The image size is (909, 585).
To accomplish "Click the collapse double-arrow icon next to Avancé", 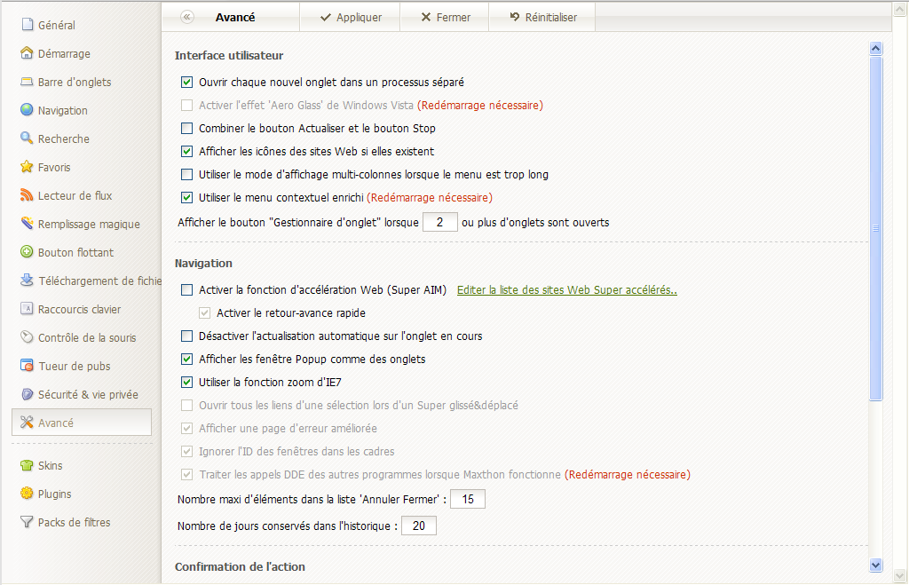I will [x=186, y=17].
